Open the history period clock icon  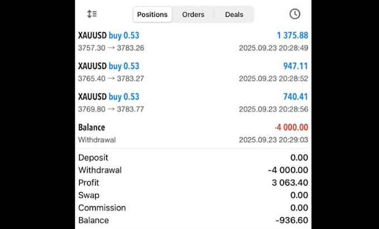[294, 14]
